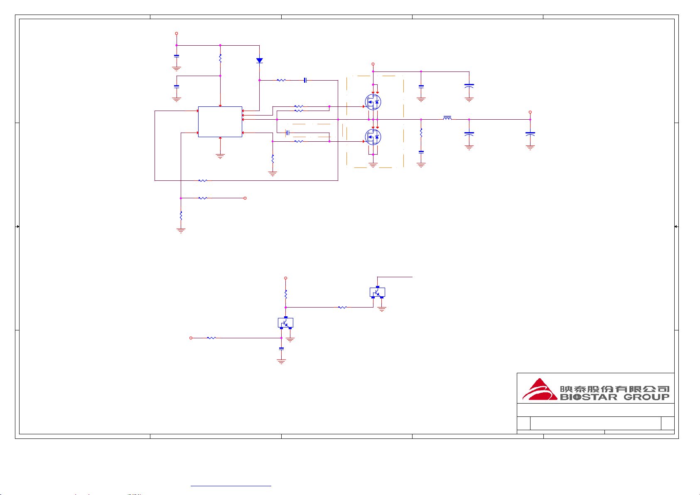Select the small decoupling capacitor right of upper MOSFET
Viewport: 700px width, 495px height.
(421, 86)
